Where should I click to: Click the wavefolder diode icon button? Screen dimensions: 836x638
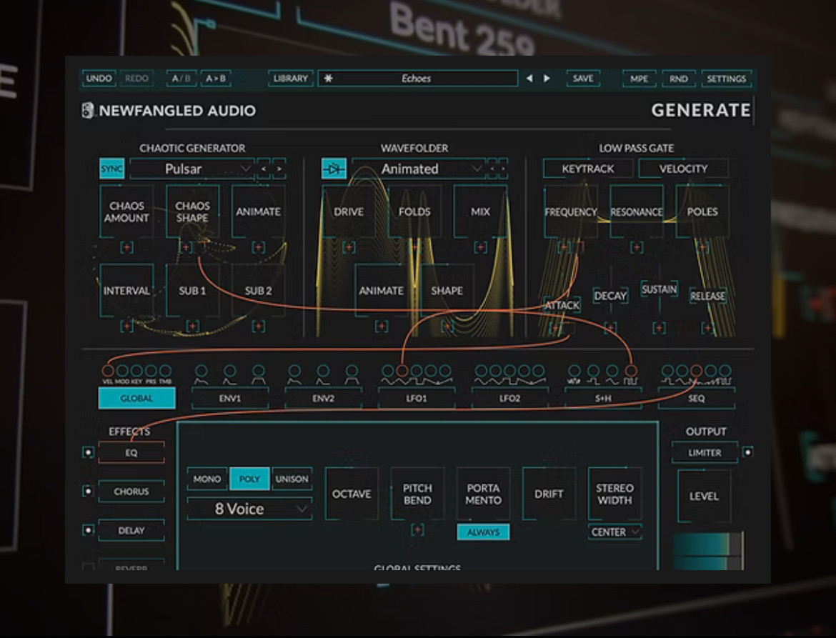click(x=333, y=169)
